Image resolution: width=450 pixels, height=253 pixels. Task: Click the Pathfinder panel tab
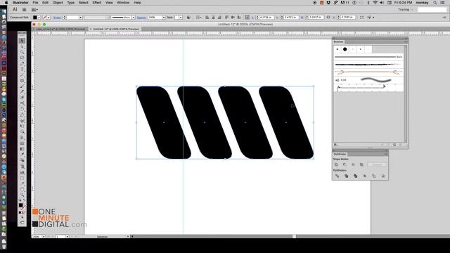(340, 155)
